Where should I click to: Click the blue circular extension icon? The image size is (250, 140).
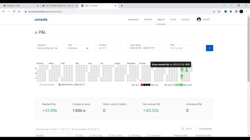(225, 11)
